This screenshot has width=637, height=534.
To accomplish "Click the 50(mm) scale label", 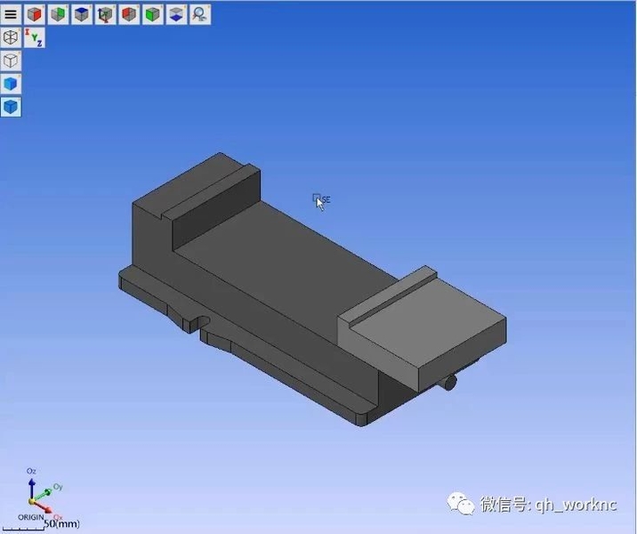I will 61,523.
